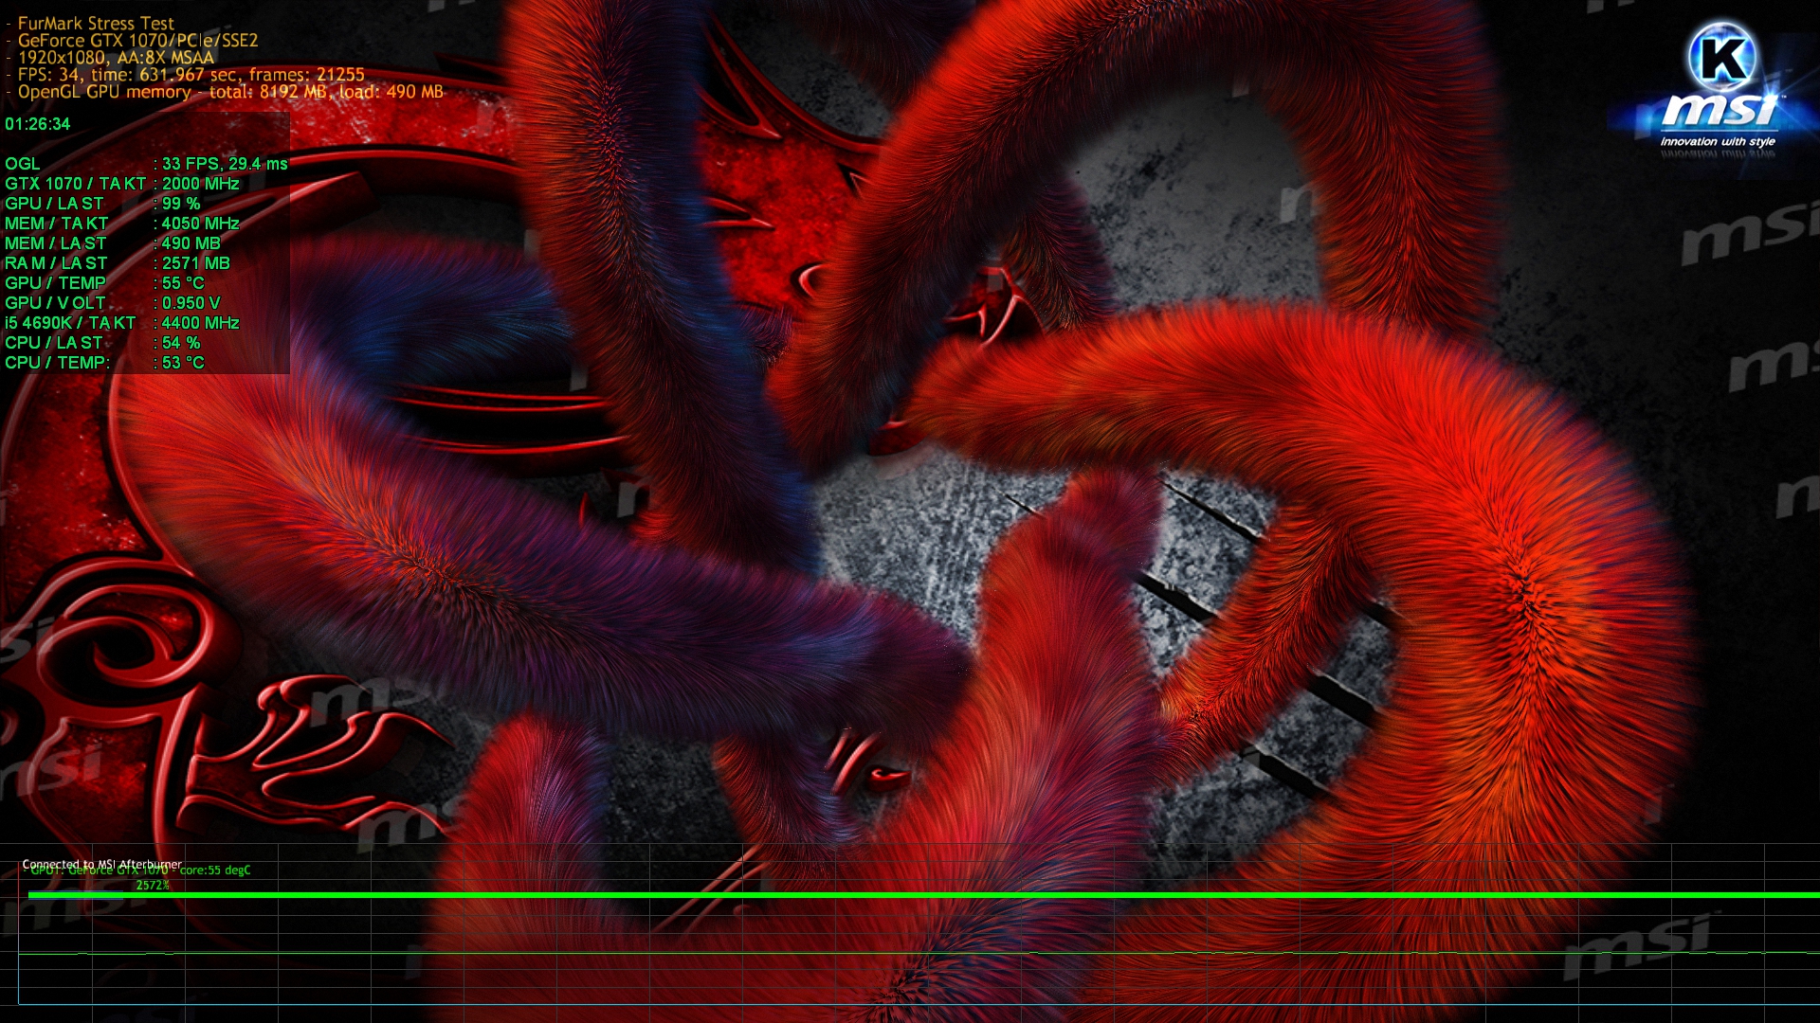Click the GTX 1070 TAKT 2000 MHz row
1820x1023 pixels.
[122, 184]
